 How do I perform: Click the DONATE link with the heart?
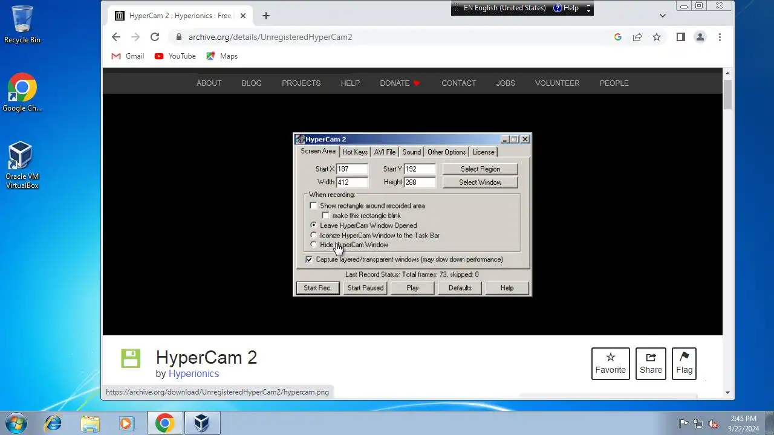[400, 83]
